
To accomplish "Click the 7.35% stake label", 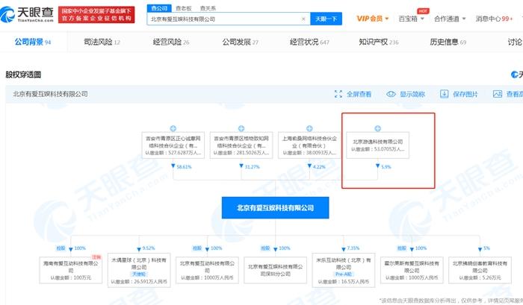I will [353, 248].
